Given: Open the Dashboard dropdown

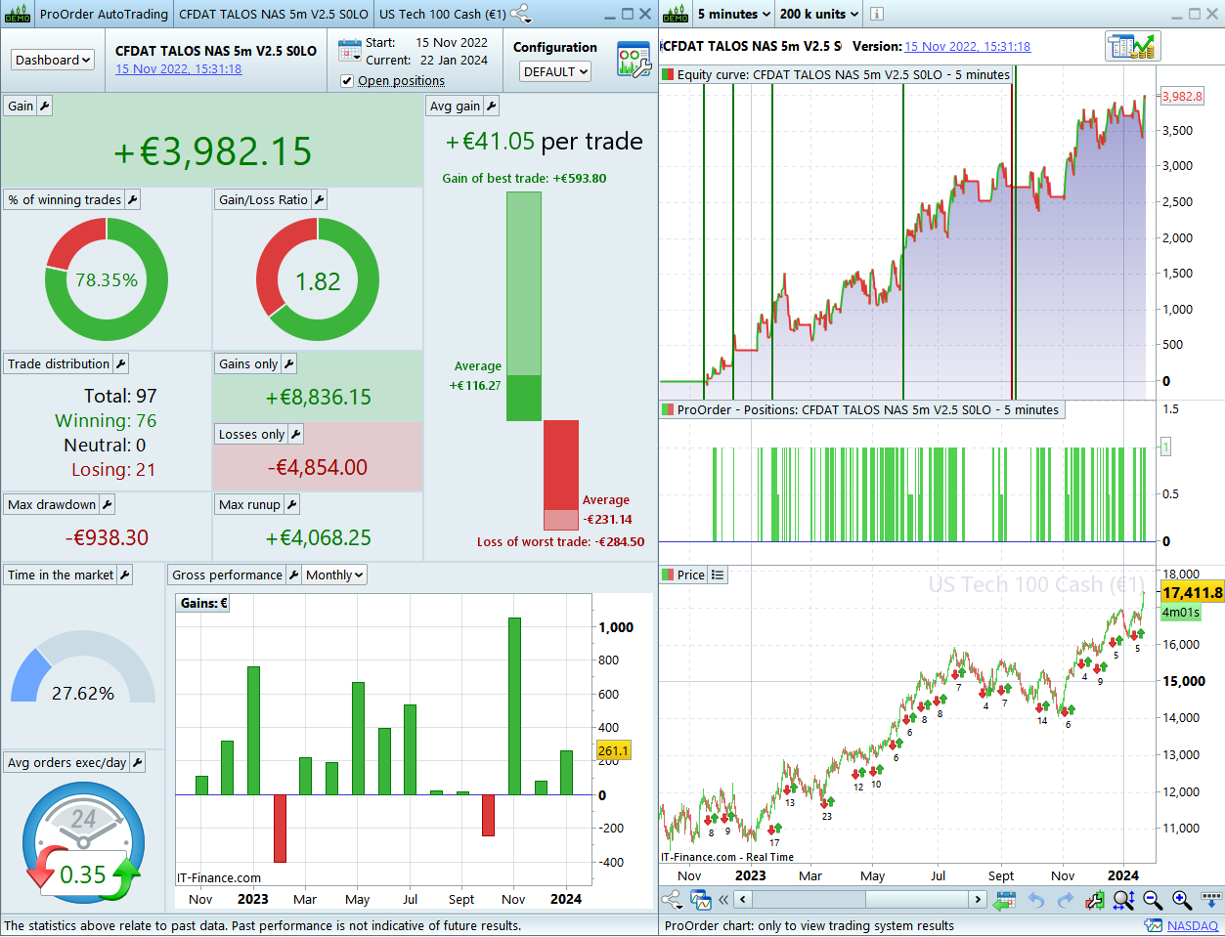Looking at the screenshot, I should (54, 61).
